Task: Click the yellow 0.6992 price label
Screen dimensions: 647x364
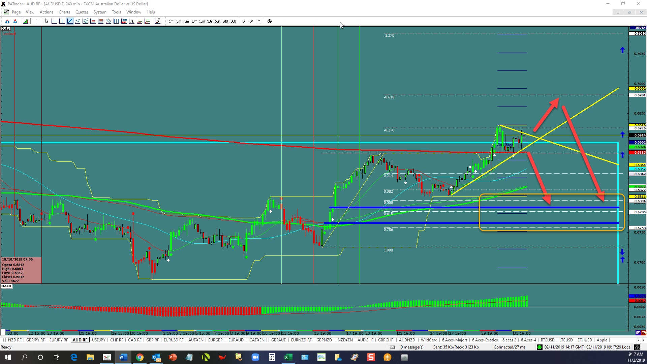Action: click(638, 89)
